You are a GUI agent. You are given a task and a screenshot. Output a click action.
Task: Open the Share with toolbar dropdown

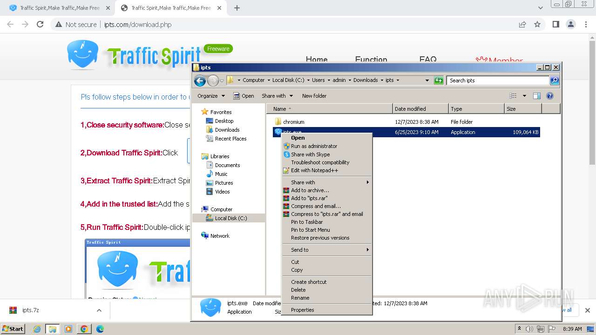tap(277, 96)
